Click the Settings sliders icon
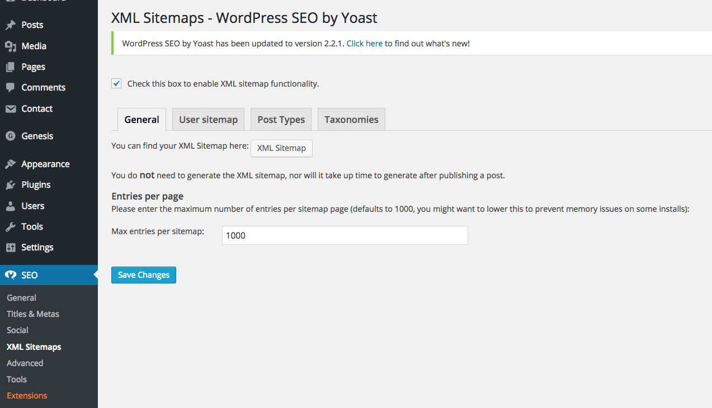Screen dimensions: 712x408 point(10,248)
